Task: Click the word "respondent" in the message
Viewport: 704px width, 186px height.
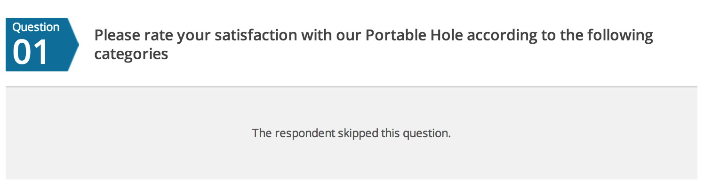Action: (305, 133)
